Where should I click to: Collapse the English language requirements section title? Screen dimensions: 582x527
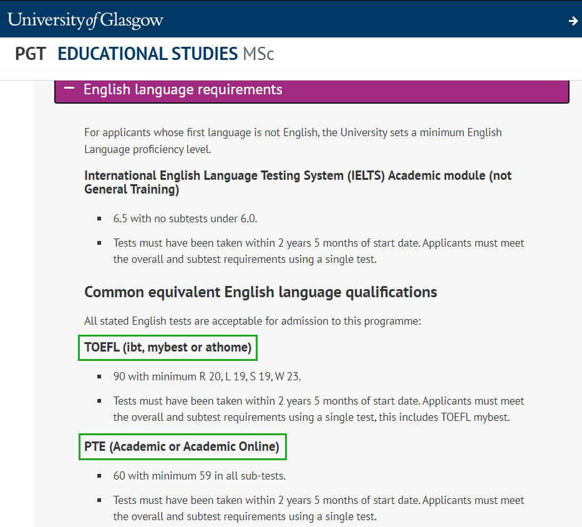[x=183, y=89]
